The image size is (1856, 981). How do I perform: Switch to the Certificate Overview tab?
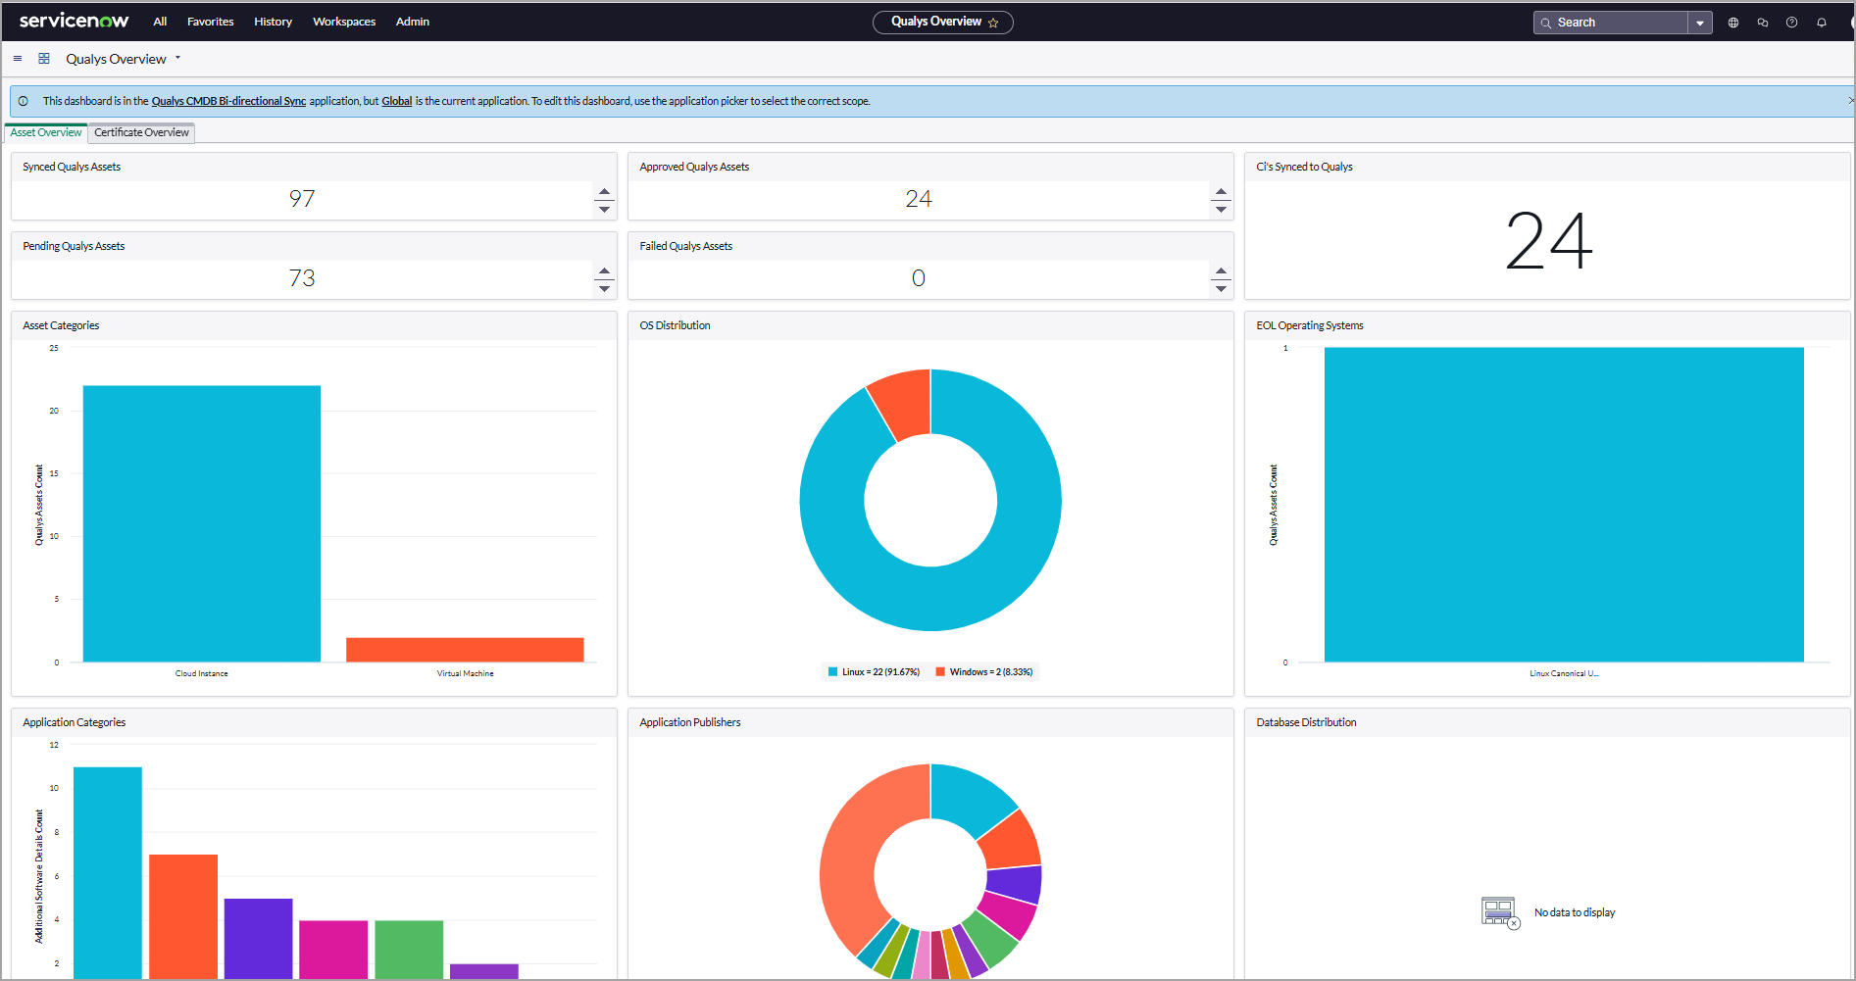pos(141,132)
